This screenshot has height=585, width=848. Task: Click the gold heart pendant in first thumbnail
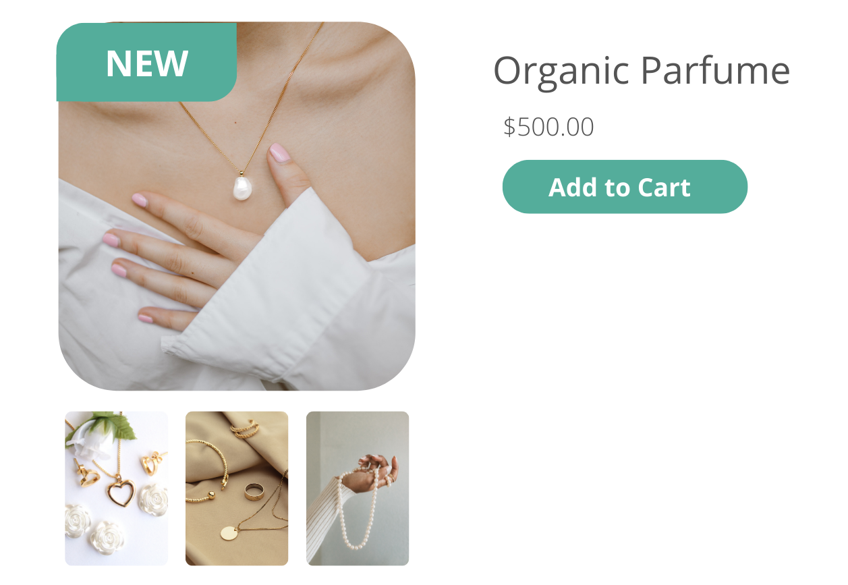[121, 490]
